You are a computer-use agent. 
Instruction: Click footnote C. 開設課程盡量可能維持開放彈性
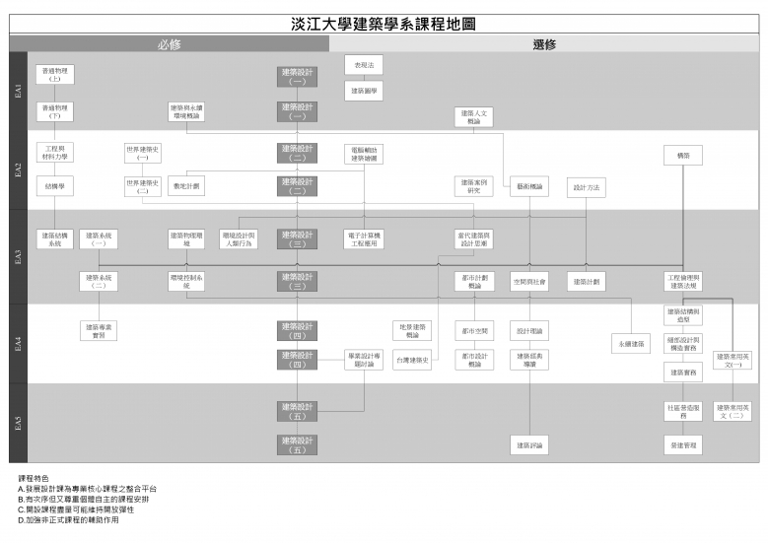(x=76, y=509)
